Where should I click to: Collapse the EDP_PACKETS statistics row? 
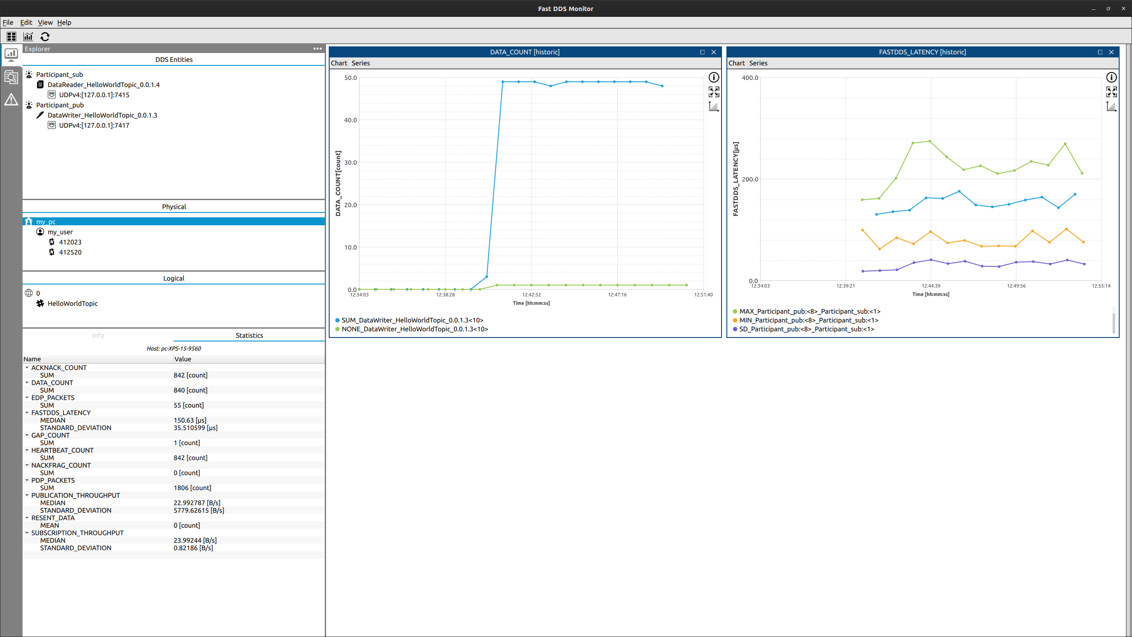click(x=27, y=398)
